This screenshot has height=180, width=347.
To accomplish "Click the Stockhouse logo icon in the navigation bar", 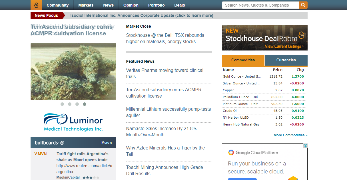I will (36, 5).
